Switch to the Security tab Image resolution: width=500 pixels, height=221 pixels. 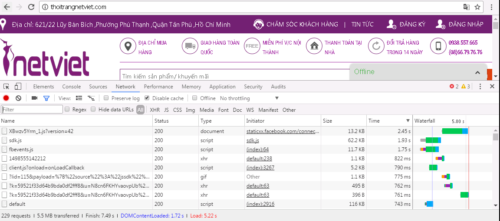[x=253, y=87]
